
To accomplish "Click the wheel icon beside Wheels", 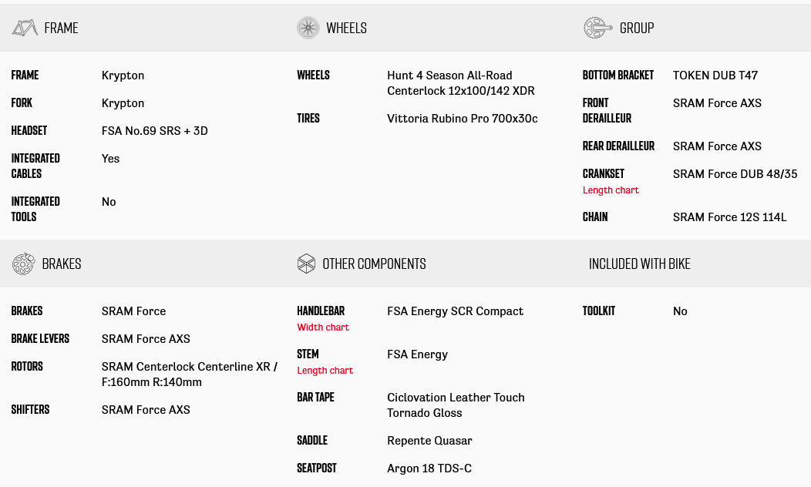I will [x=308, y=28].
